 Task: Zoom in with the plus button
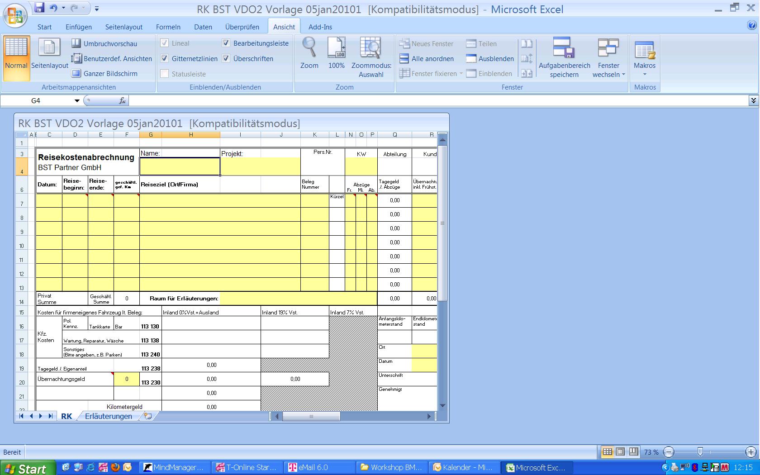(750, 451)
